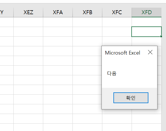Close the Microsoft Excel message box
The width and height of the screenshot is (166, 131).
point(150,52)
